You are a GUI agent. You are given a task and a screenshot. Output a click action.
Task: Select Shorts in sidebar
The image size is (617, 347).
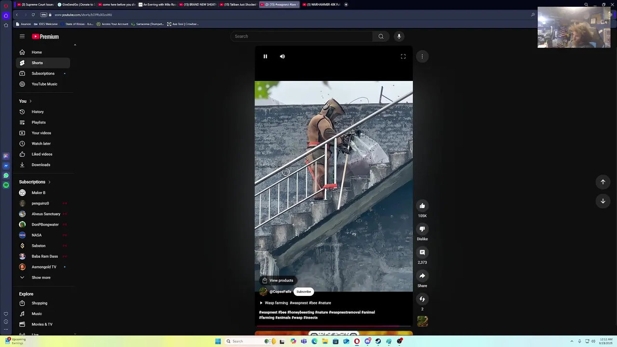point(43,63)
